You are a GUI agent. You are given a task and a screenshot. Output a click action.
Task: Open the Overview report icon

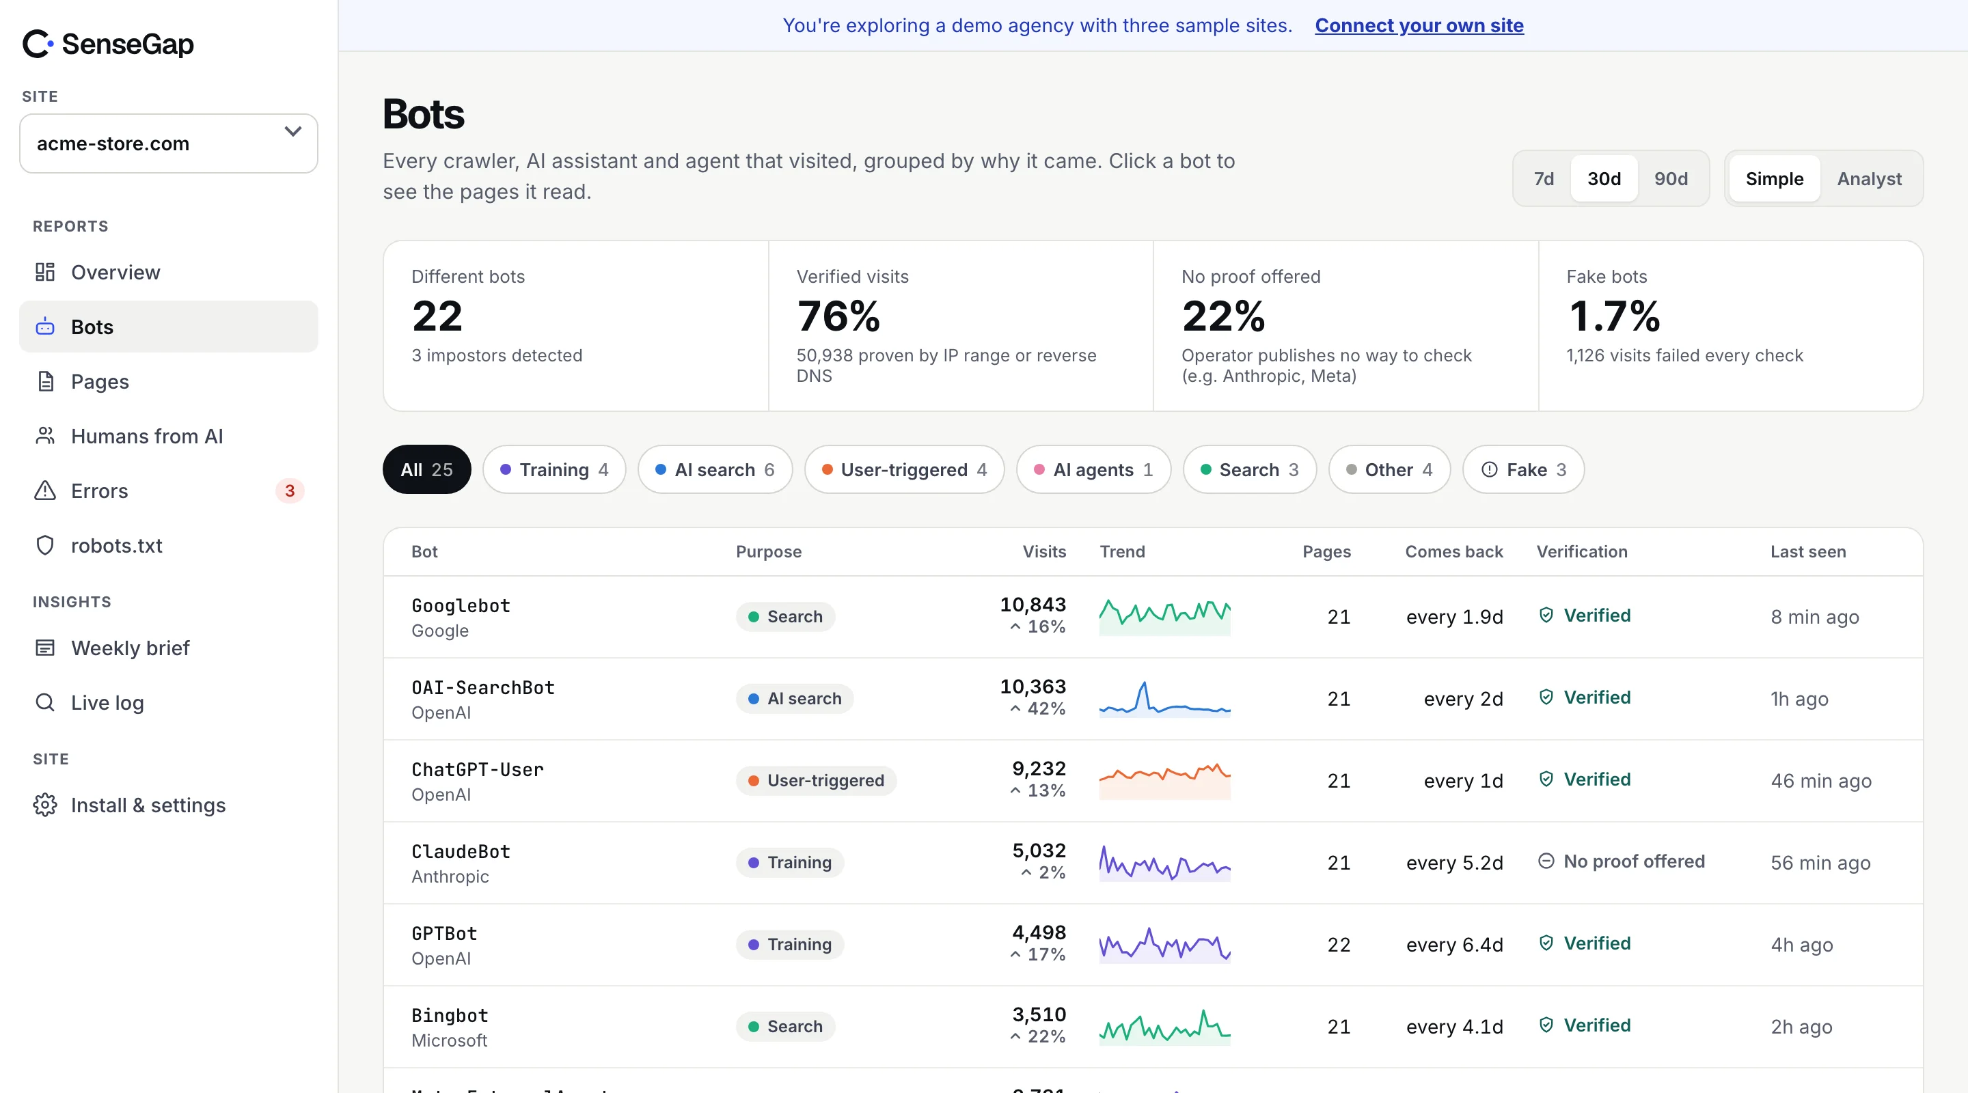click(45, 272)
